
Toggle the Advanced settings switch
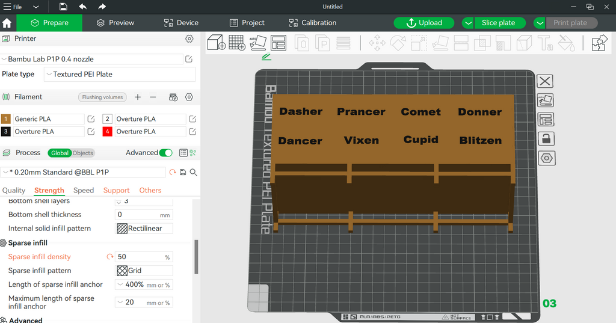coord(166,152)
